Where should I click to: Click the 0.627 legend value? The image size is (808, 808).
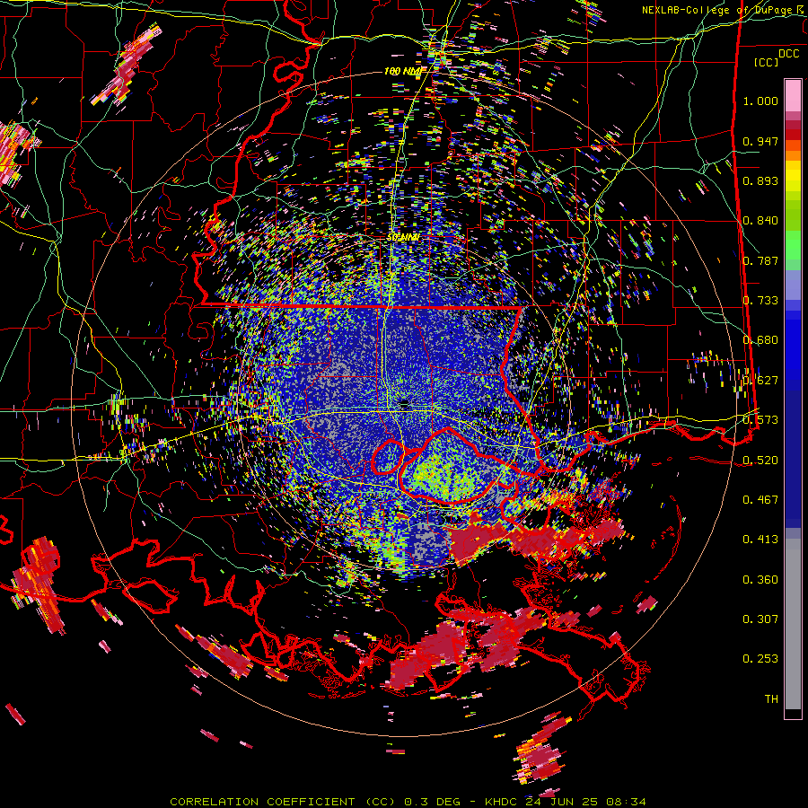click(x=760, y=381)
